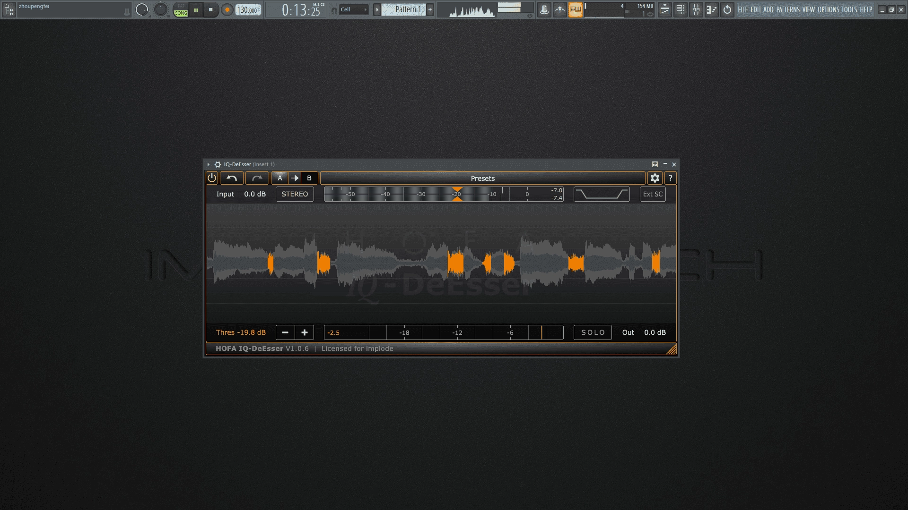
Task: Expand IQ-DeEsser plugin options arrow
Action: tap(208, 164)
